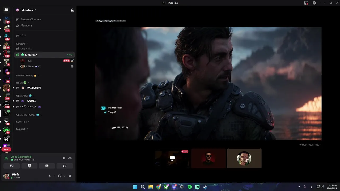340x191 pixels.
Task: Expand the [NOTIFICATINS] category
Action: pos(27,76)
